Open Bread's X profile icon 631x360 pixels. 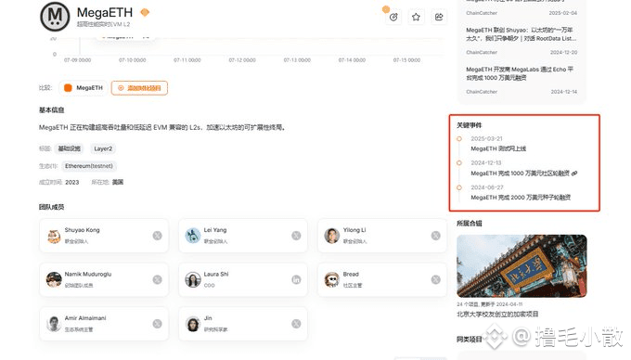(x=435, y=279)
